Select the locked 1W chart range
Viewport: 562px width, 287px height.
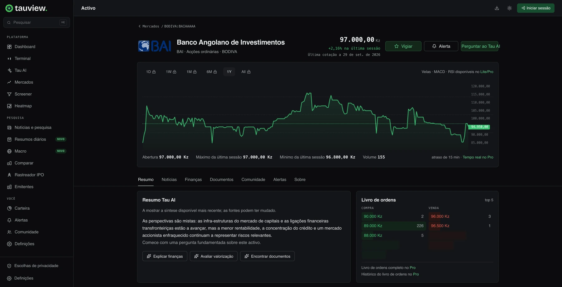coord(171,72)
